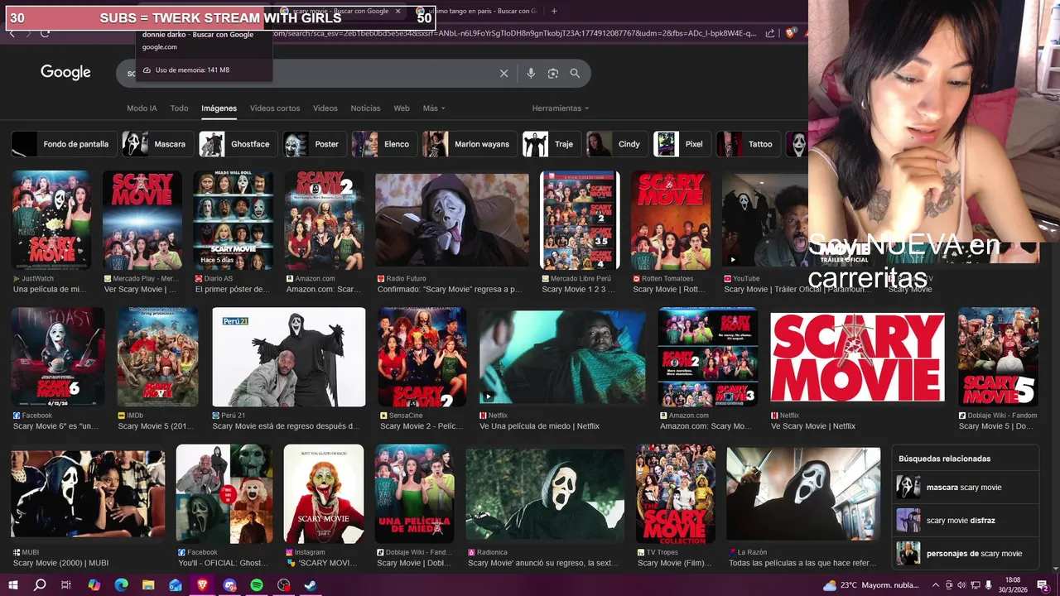Select related search personajes de scary movie

(966, 553)
